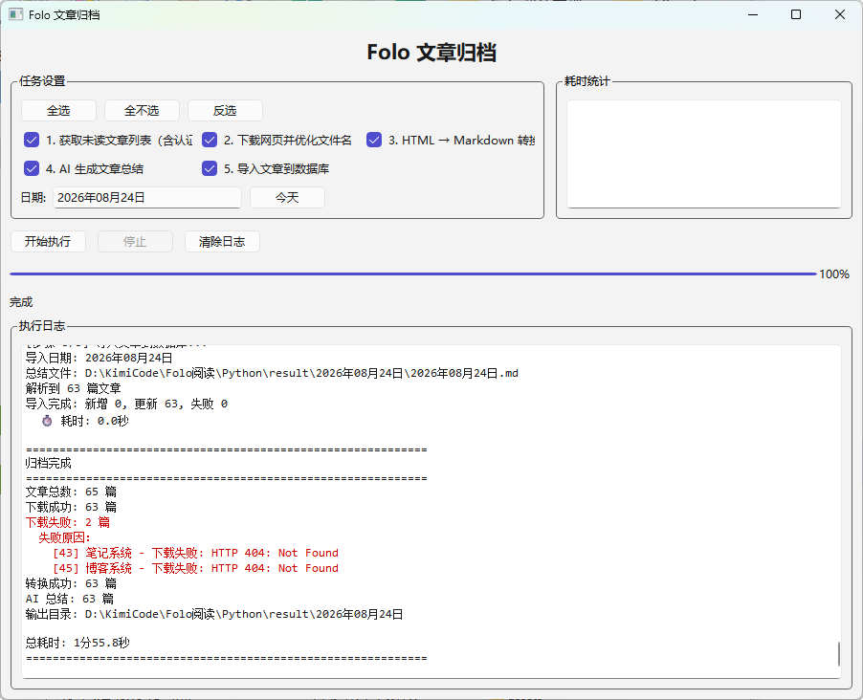This screenshot has width=863, height=700.
Task: Click the execution log scrollbar thumb
Action: click(838, 654)
